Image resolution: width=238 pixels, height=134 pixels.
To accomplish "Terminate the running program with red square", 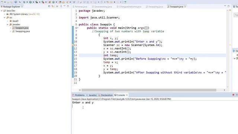I will click(233, 95).
